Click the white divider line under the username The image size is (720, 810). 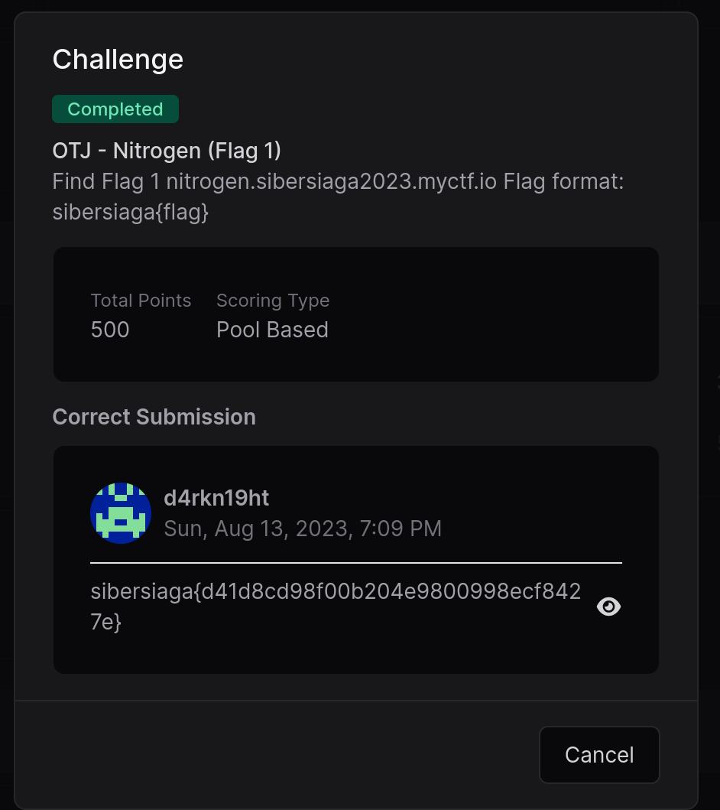(x=356, y=562)
